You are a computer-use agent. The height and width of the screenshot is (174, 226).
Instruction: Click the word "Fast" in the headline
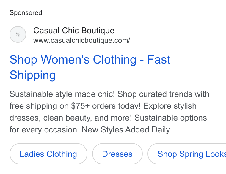tap(159, 59)
